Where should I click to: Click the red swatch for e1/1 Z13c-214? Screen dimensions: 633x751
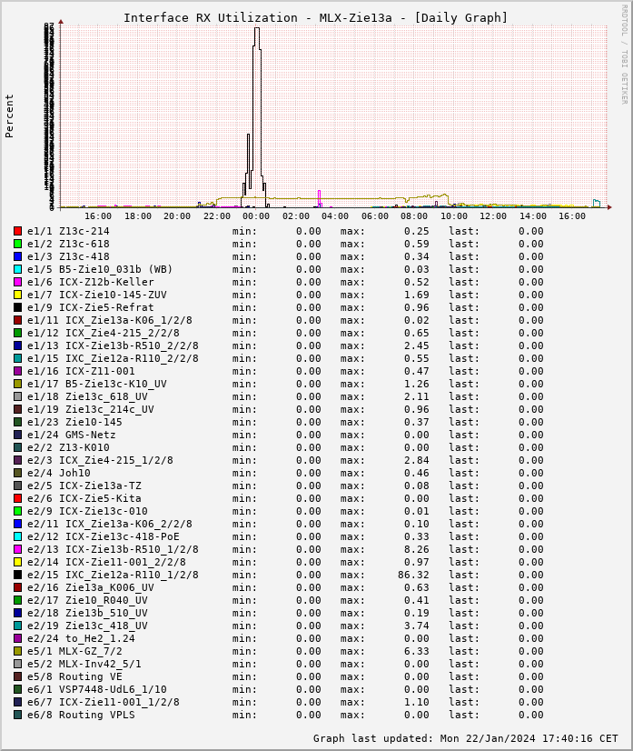(x=17, y=231)
